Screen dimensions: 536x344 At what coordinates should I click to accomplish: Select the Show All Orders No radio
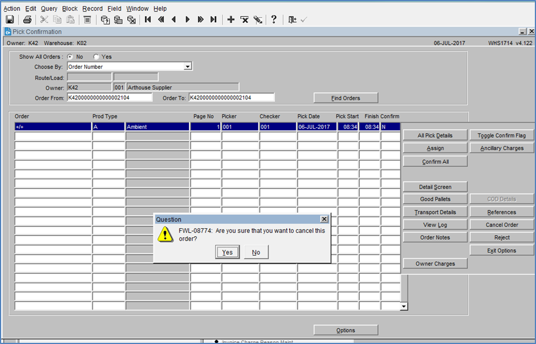pos(70,57)
